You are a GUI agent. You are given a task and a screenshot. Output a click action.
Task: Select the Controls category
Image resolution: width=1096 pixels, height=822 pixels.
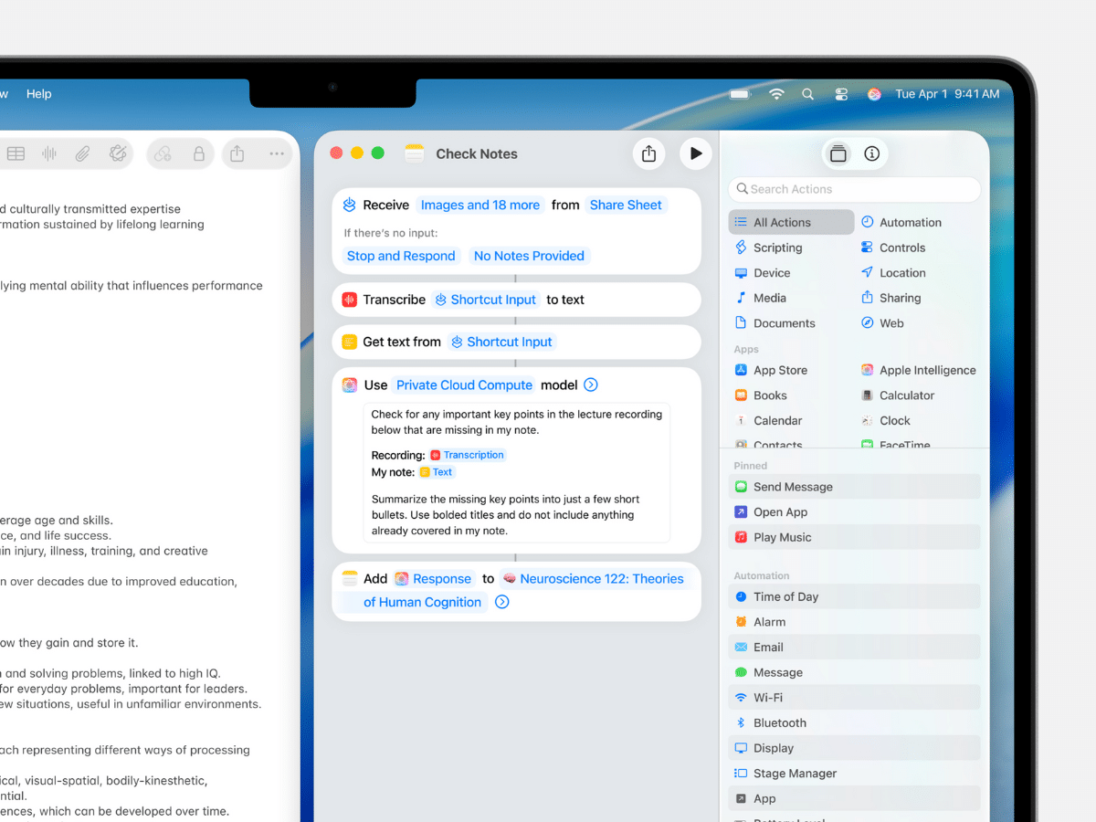tap(893, 248)
